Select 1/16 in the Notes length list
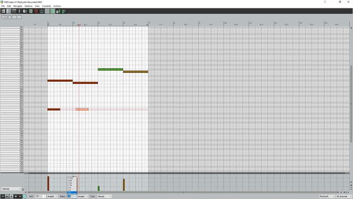The image size is (353, 199). (72, 185)
